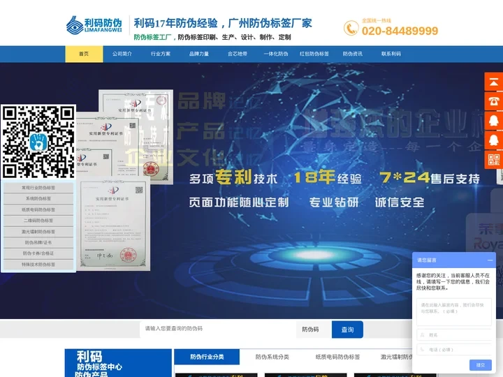Click 特殊技术防伪标签 sidebar link

pos(38,265)
